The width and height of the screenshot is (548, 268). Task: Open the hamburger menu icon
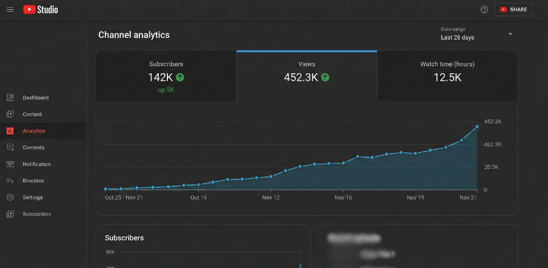coord(10,10)
